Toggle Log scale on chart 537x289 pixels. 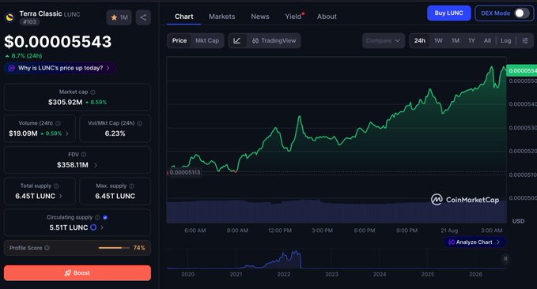[506, 41]
